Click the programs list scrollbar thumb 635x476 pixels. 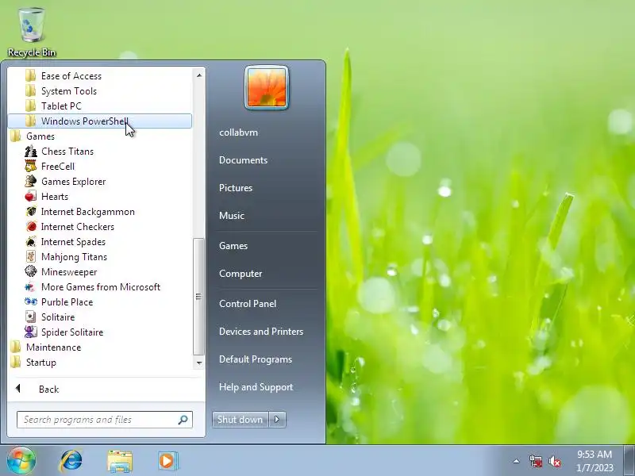pos(198,297)
